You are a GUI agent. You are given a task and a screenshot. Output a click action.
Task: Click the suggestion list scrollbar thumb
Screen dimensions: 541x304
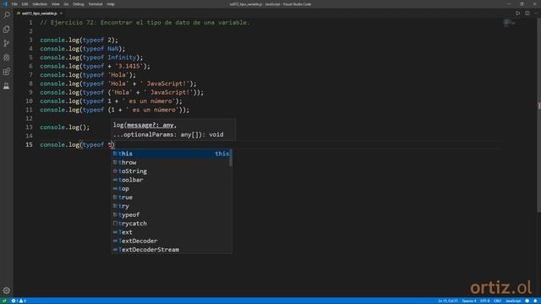coord(231,158)
